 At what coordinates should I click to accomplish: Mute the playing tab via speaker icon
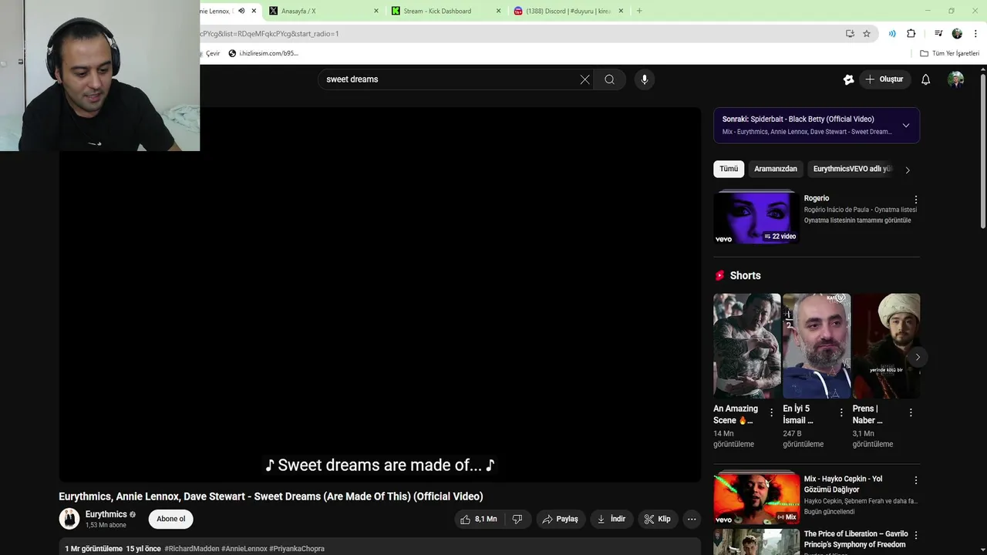tap(241, 11)
